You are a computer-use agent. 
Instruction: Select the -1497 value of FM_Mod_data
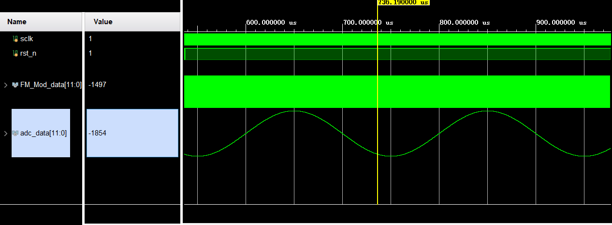[x=97, y=85]
